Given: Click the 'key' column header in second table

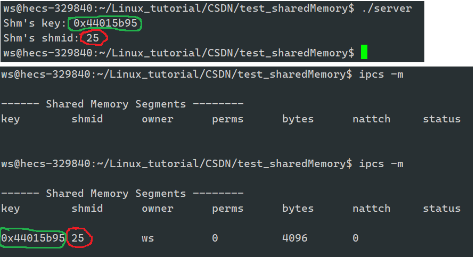Looking at the screenshot, I should (11, 209).
